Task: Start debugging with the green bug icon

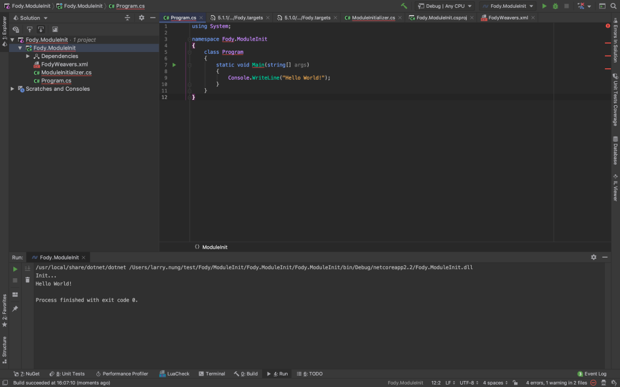Action: [555, 6]
